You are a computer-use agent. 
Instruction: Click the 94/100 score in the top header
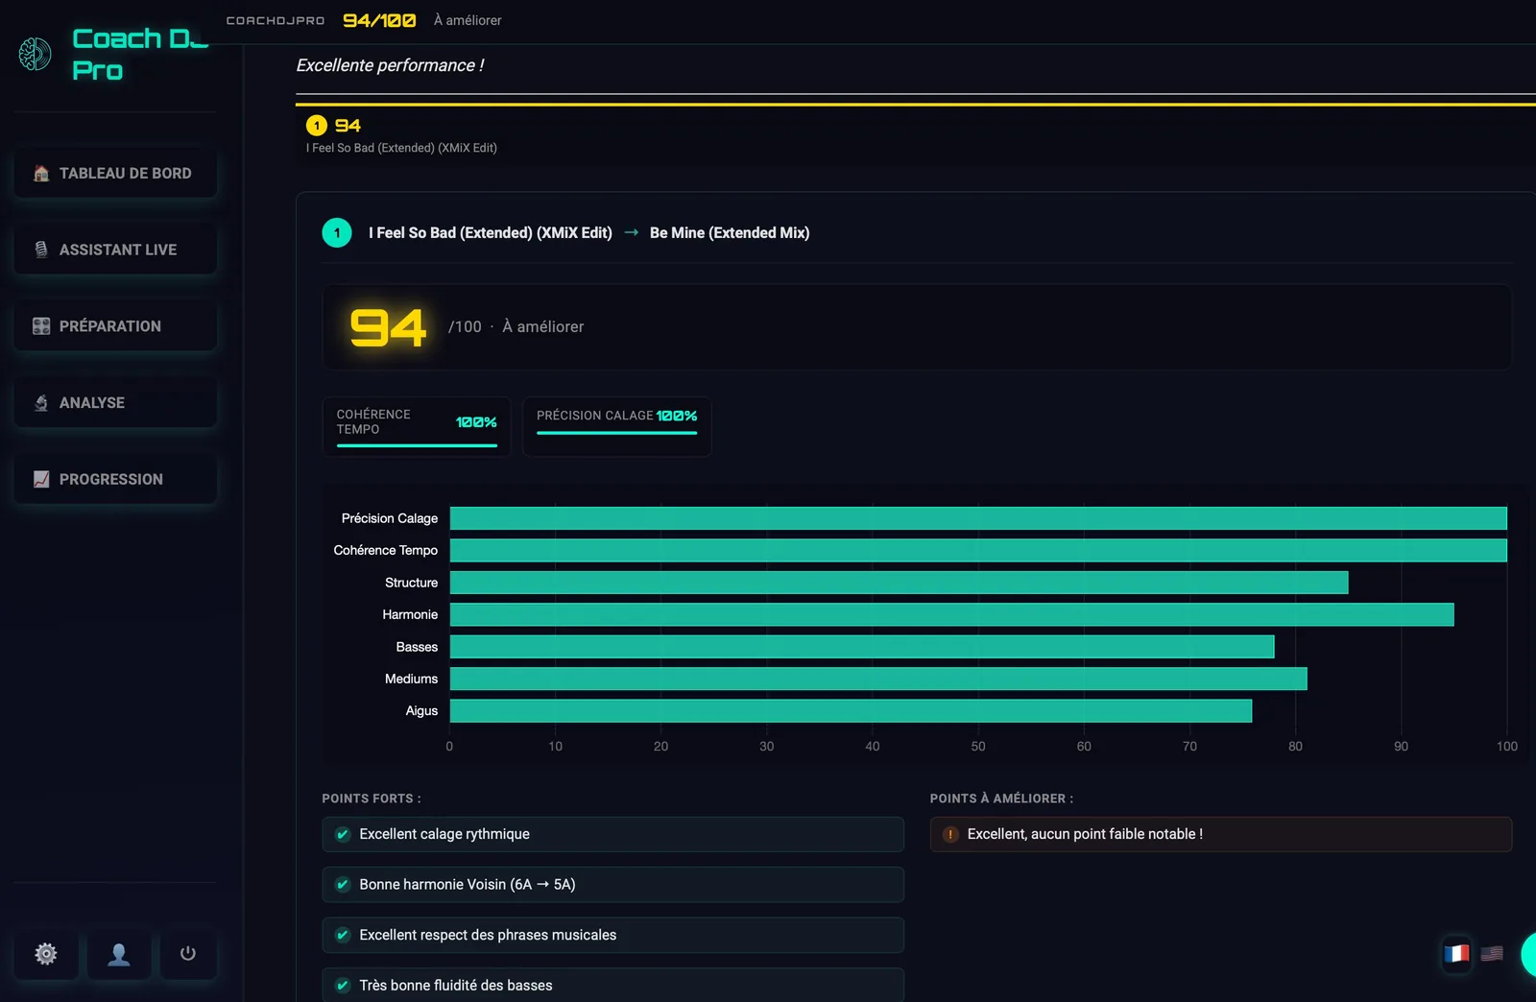coord(379,20)
